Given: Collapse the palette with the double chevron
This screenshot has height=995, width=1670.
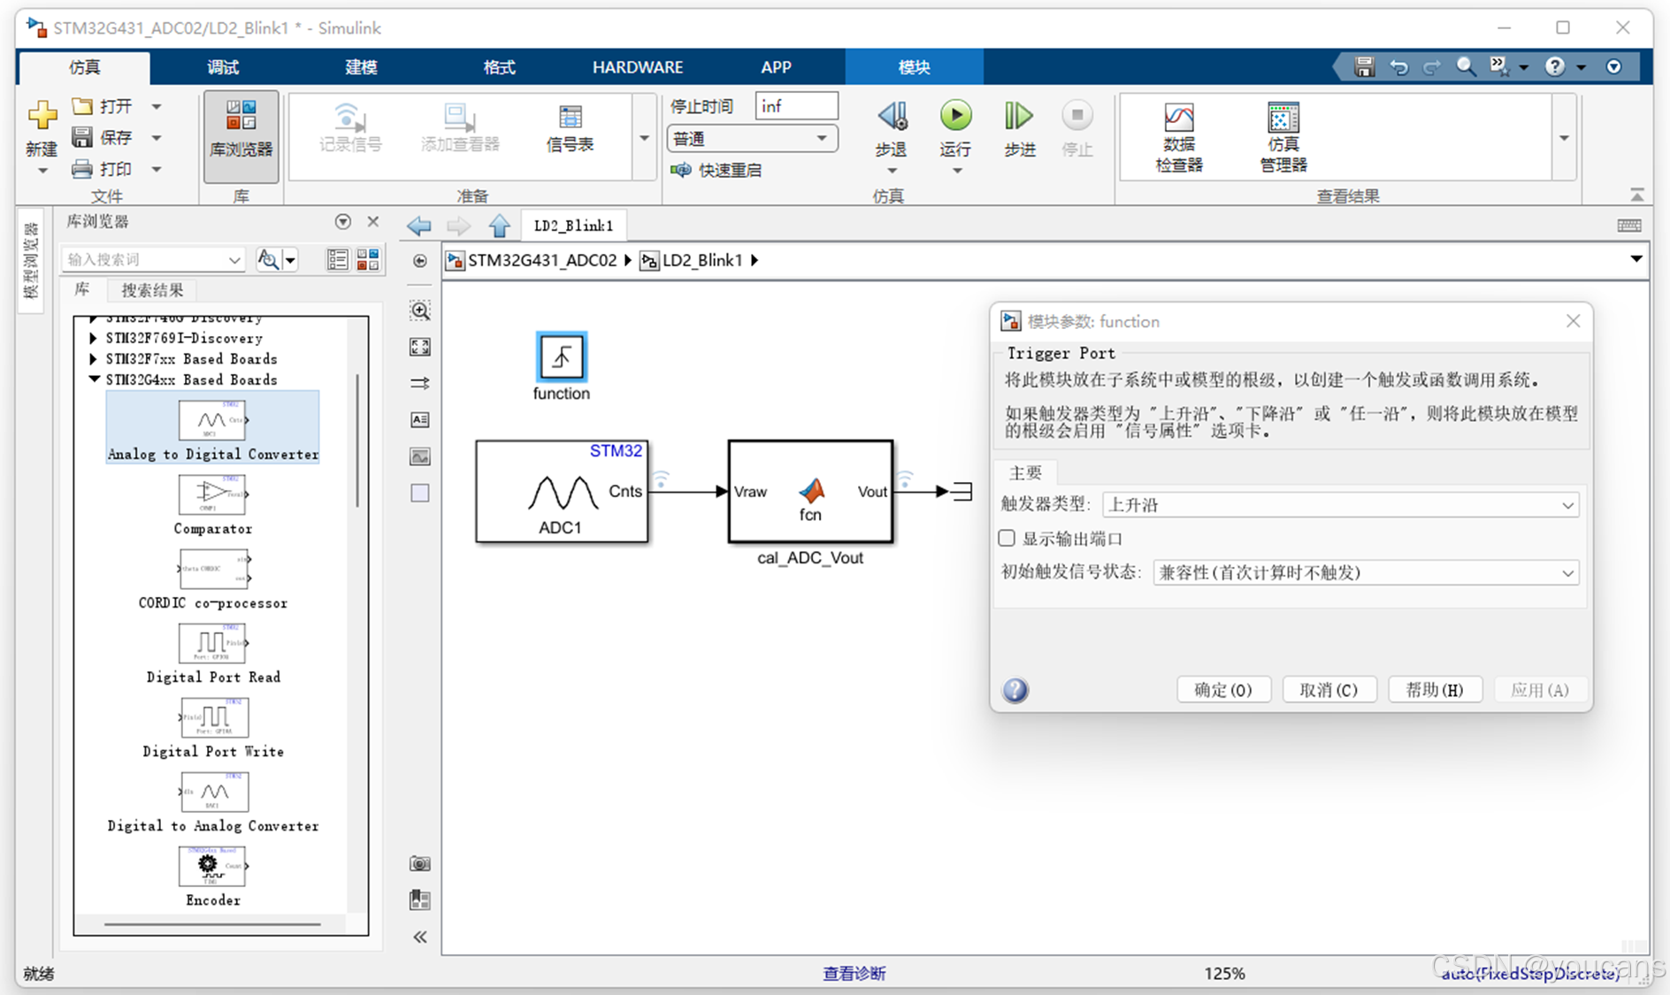Looking at the screenshot, I should click(x=420, y=937).
